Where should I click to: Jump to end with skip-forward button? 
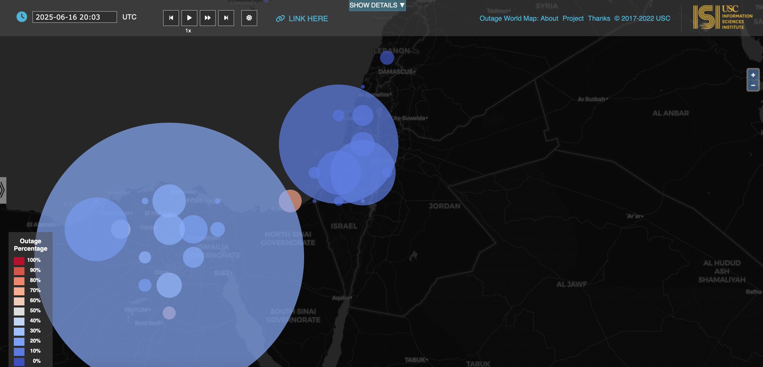point(226,18)
